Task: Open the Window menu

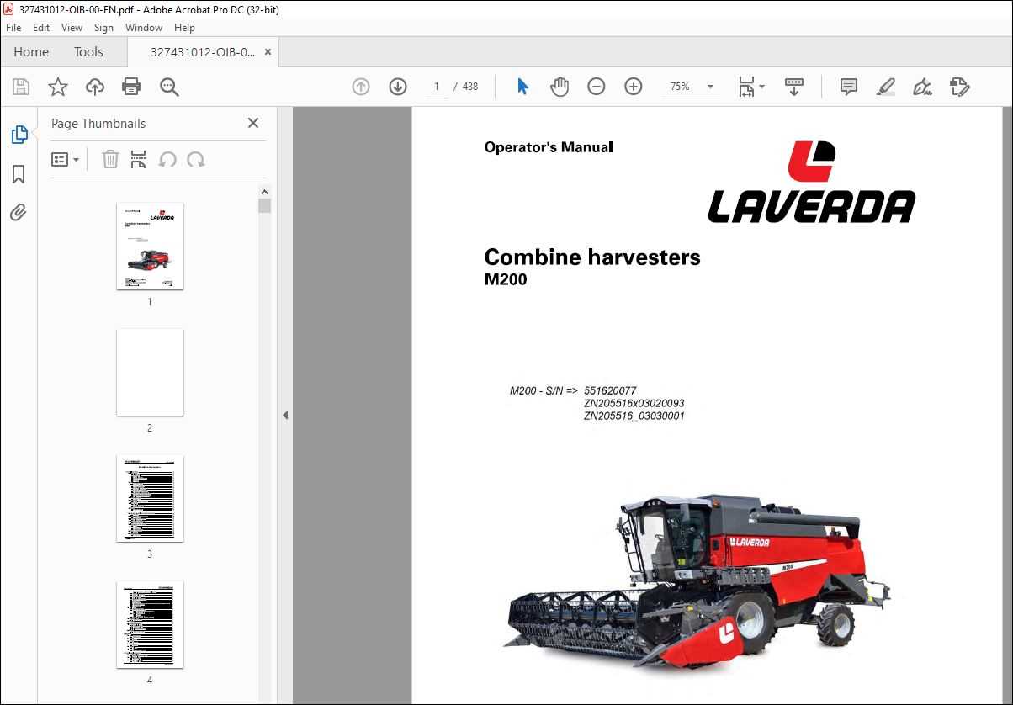Action: pyautogui.click(x=144, y=28)
